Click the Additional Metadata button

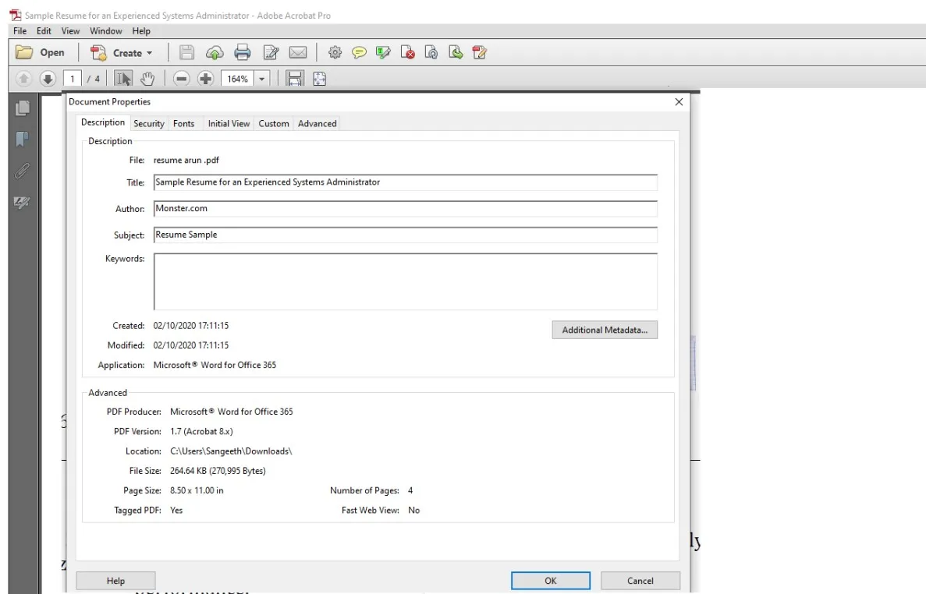[x=605, y=330]
